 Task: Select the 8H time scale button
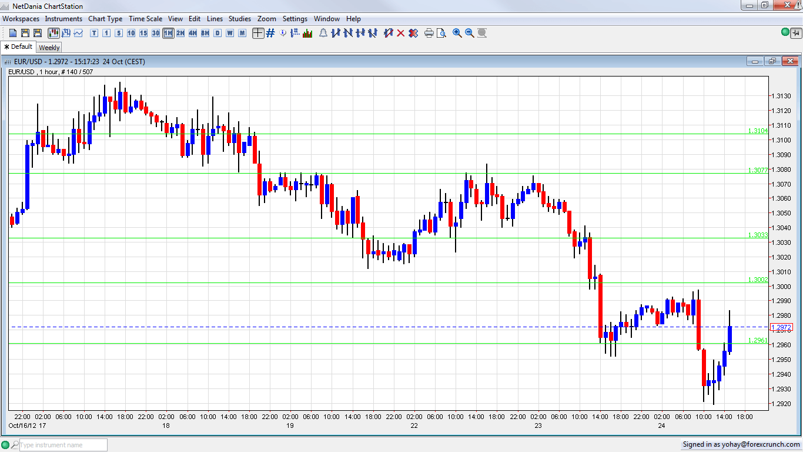pos(205,33)
